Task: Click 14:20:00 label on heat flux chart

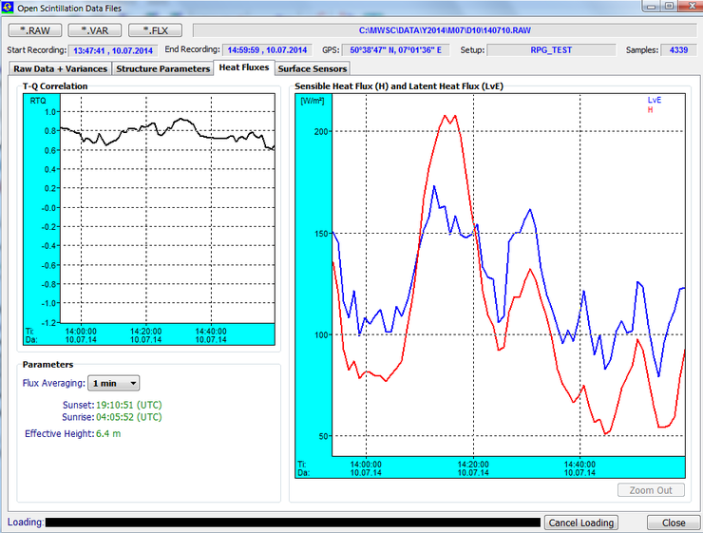Action: [473, 465]
